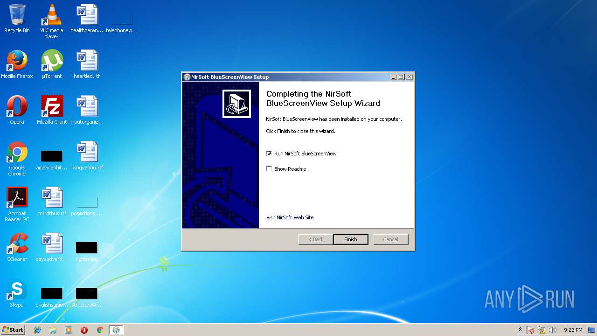This screenshot has width=597, height=336.
Task: Open the Start menu
Action: pos(13,330)
